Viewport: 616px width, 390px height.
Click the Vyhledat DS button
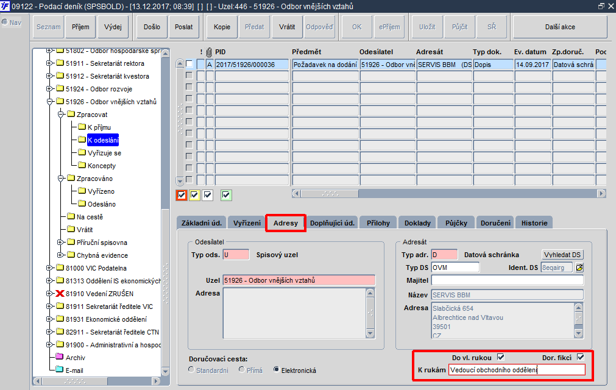point(562,255)
